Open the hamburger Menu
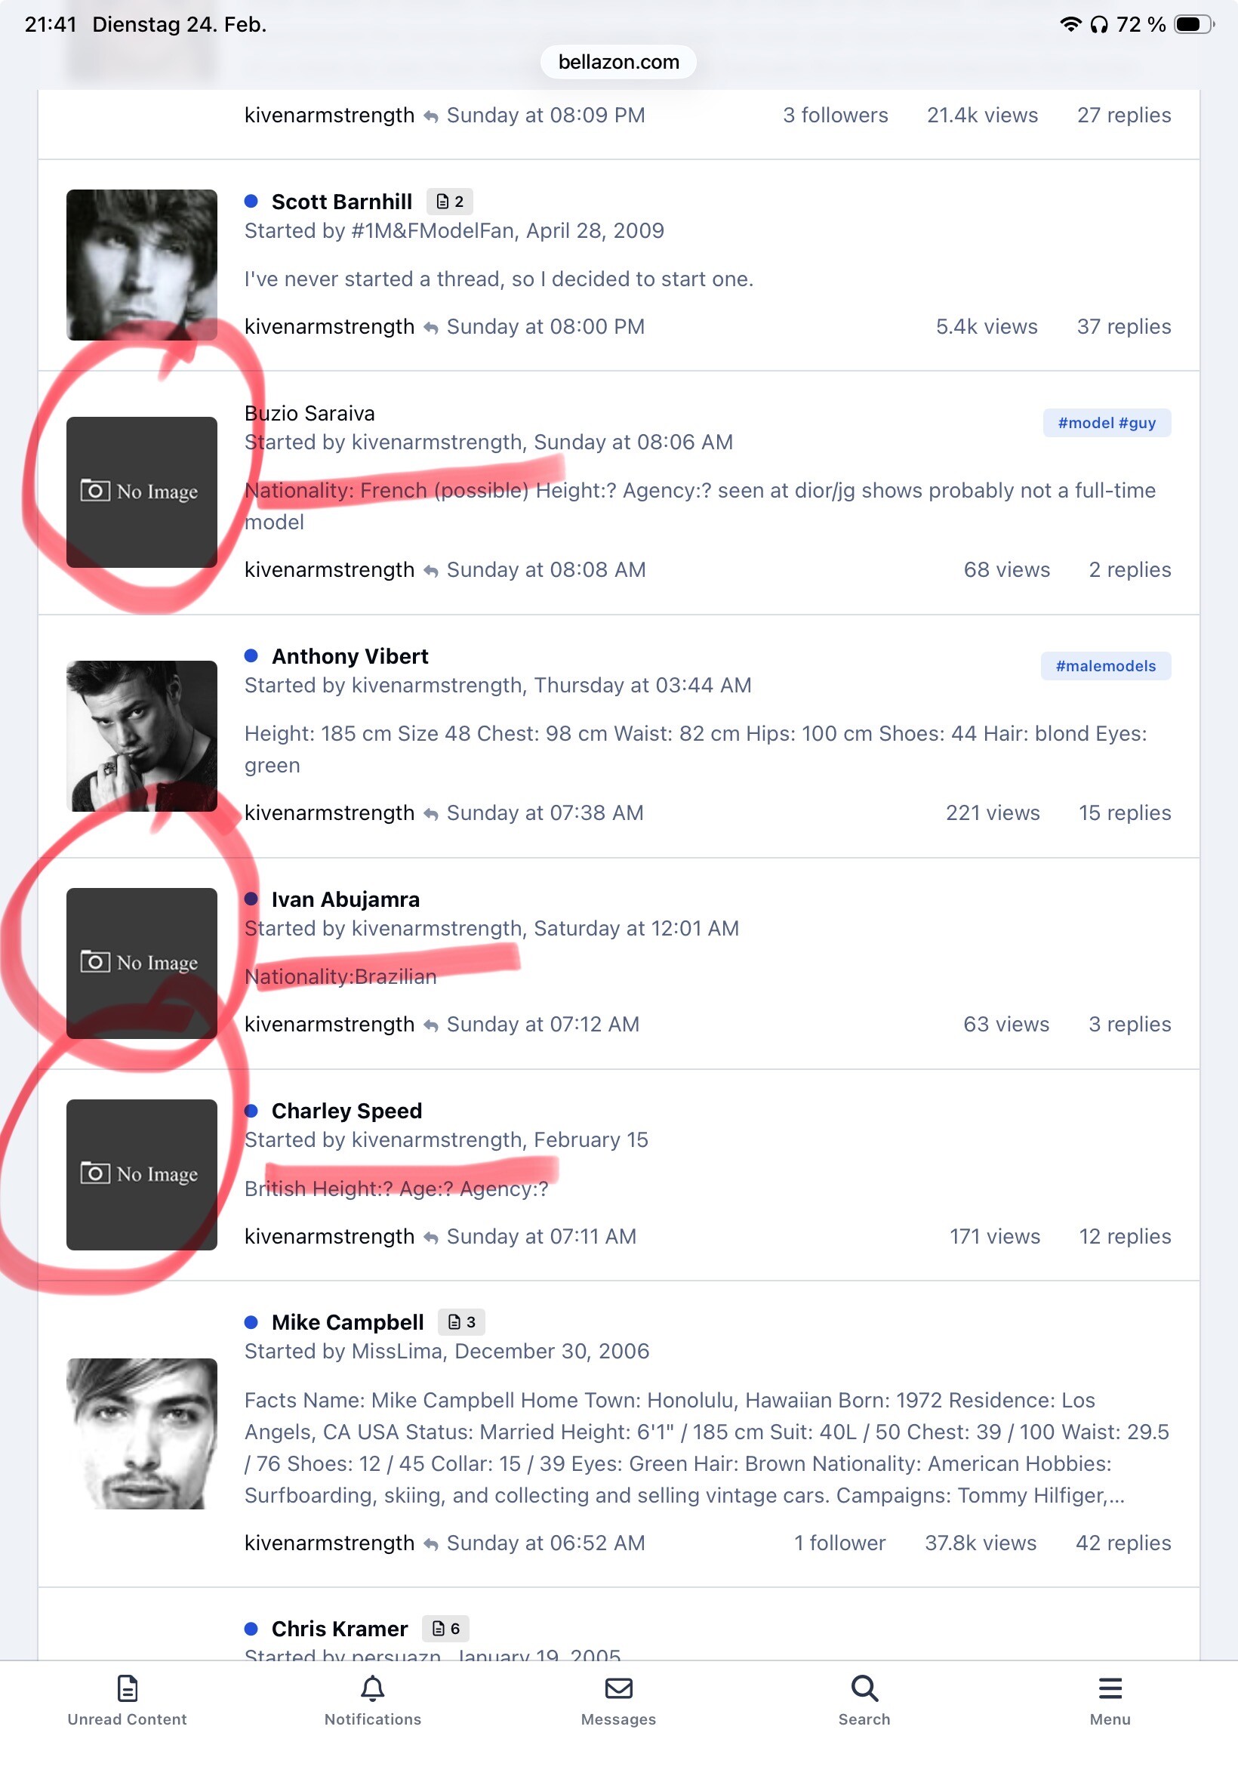The image size is (1238, 1782). [1110, 1700]
